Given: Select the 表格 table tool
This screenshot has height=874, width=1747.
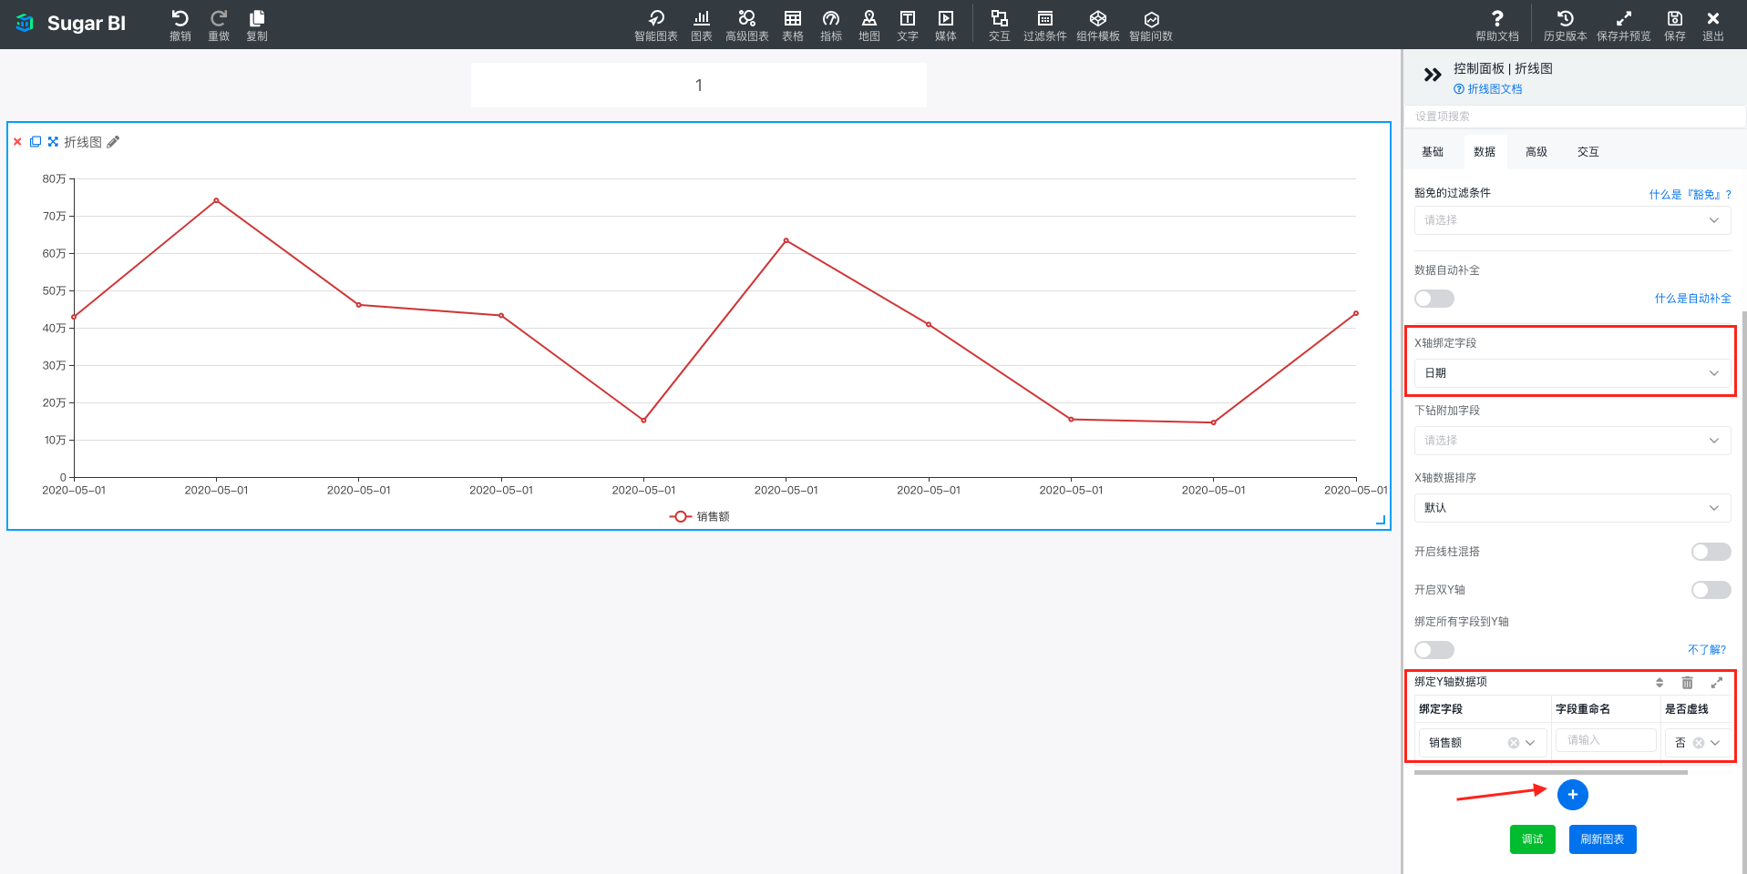Looking at the screenshot, I should [793, 25].
